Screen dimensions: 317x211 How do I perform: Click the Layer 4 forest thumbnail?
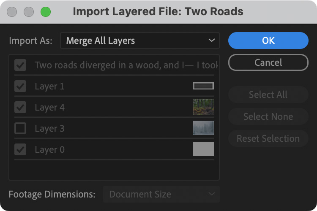coord(203,107)
